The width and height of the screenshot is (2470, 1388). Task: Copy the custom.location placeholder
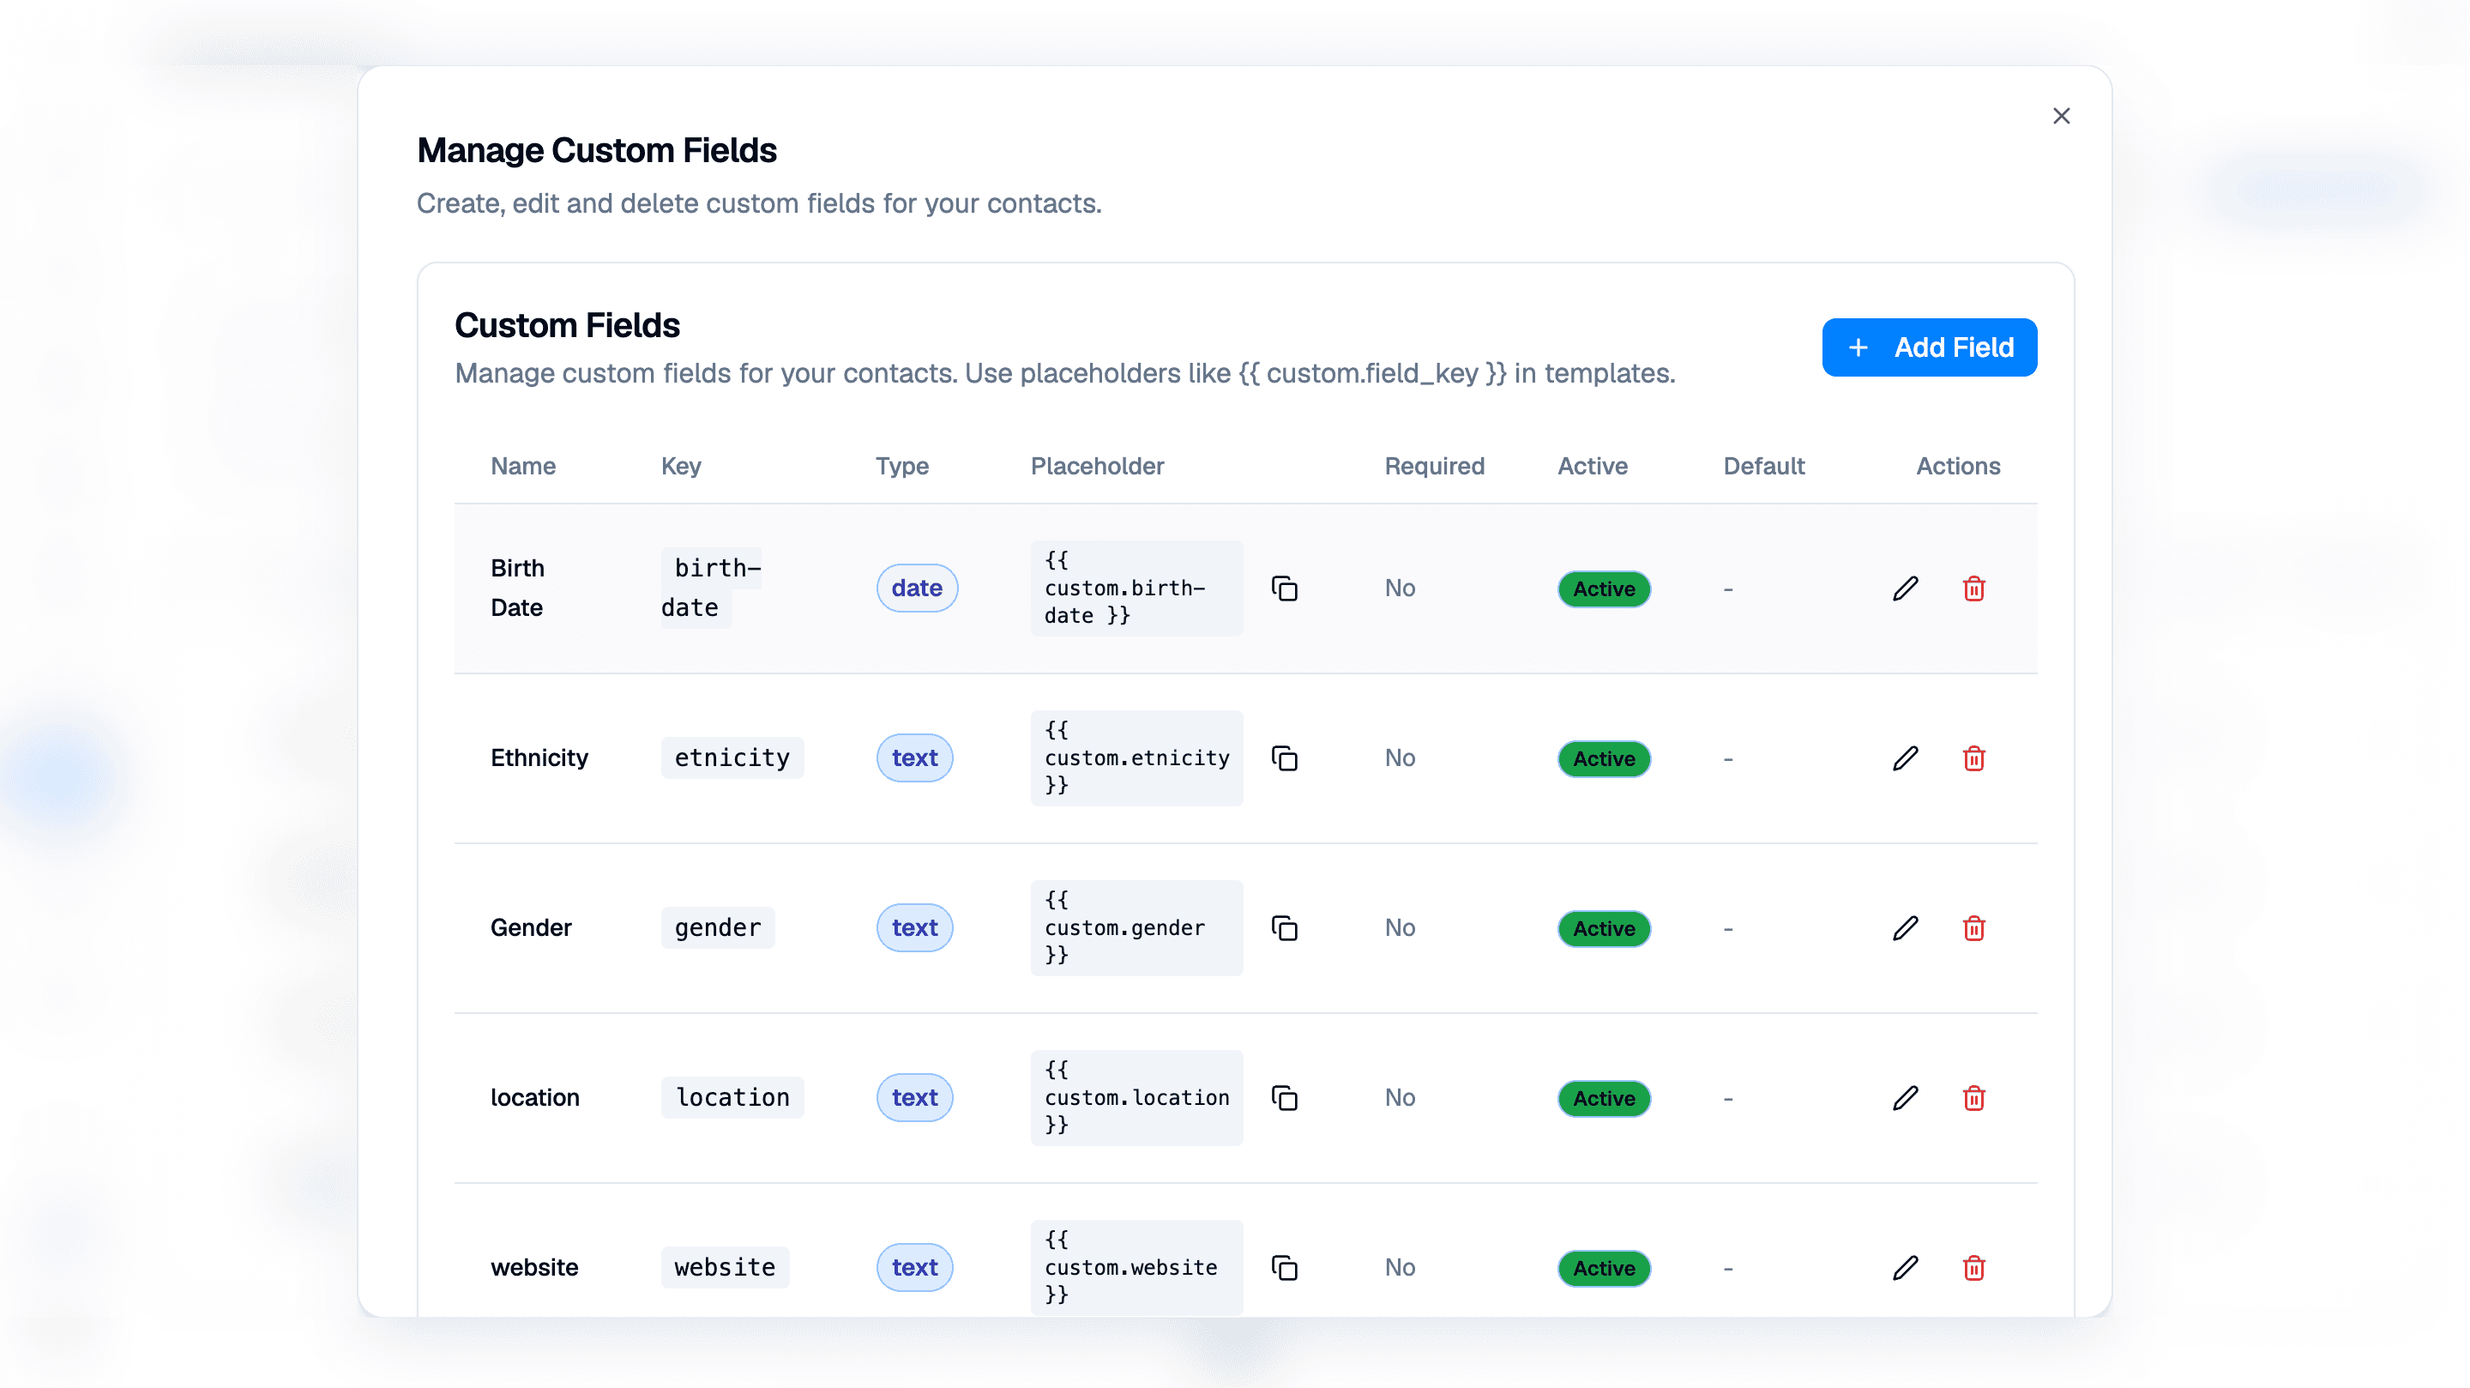(1284, 1097)
